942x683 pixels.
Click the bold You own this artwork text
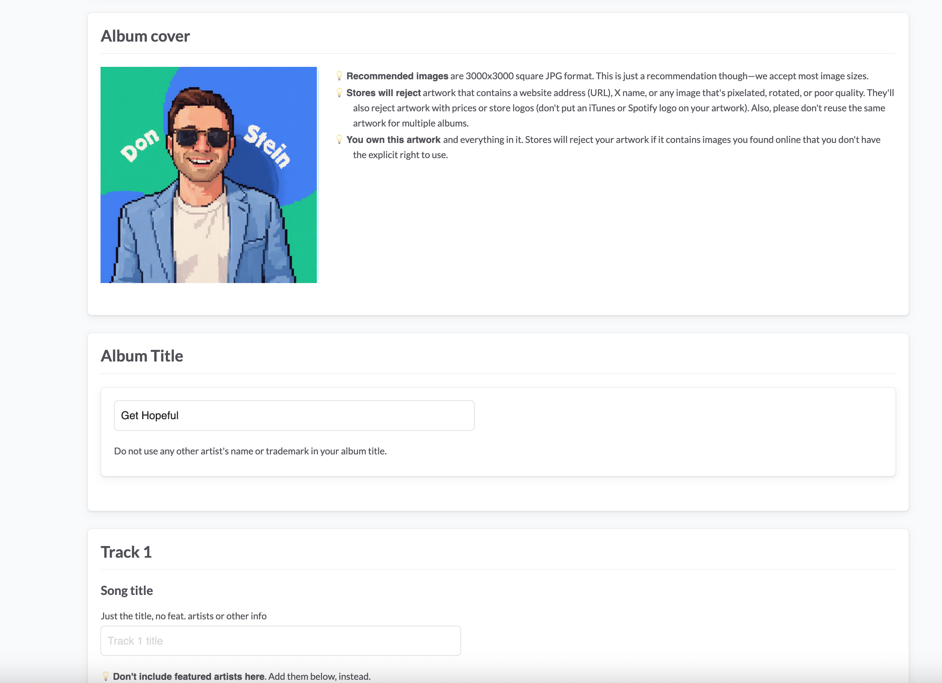pos(393,140)
